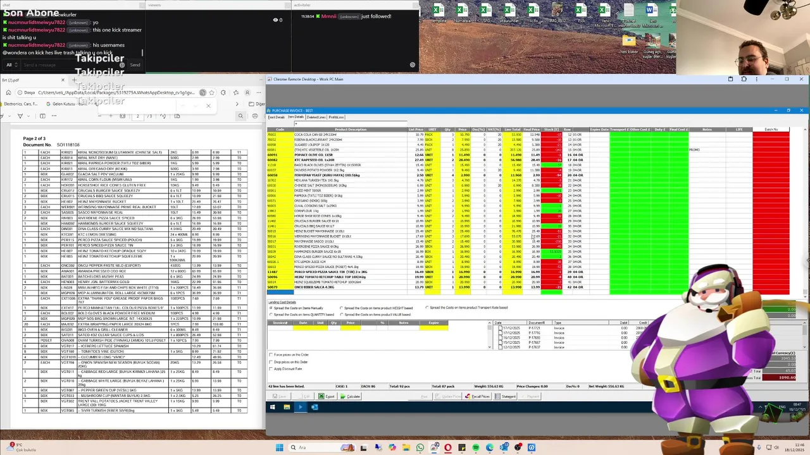810x455 pixels.
Task: Switch to Deleted Lines tab
Action: coord(316,117)
